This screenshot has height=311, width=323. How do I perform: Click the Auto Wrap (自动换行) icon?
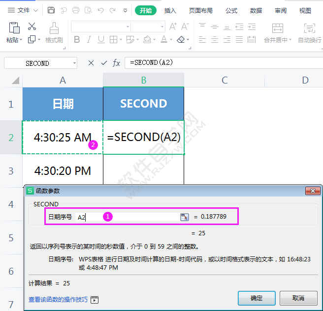(309, 28)
